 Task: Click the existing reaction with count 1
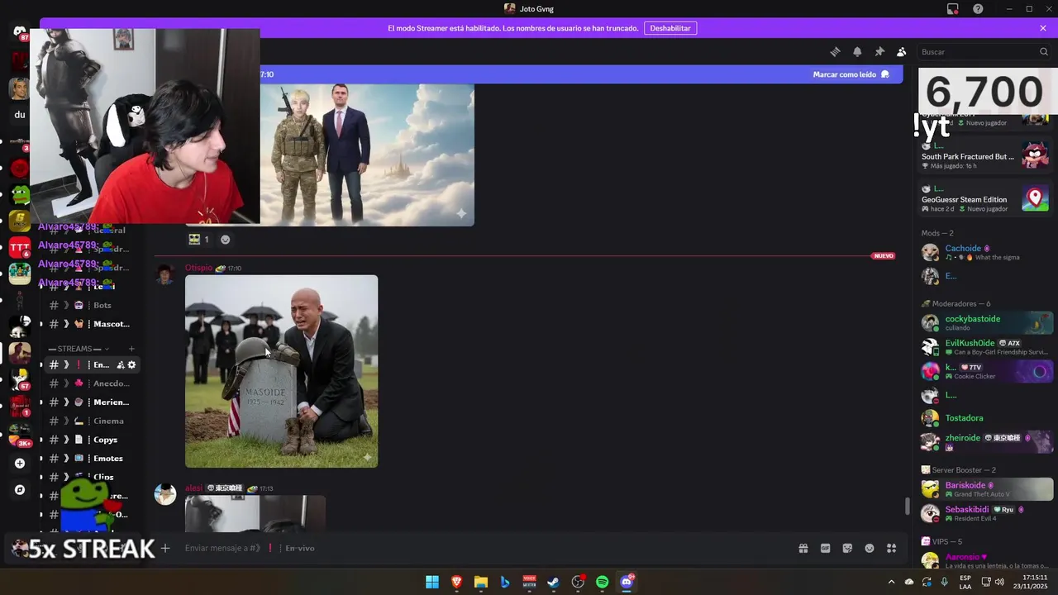click(x=198, y=240)
